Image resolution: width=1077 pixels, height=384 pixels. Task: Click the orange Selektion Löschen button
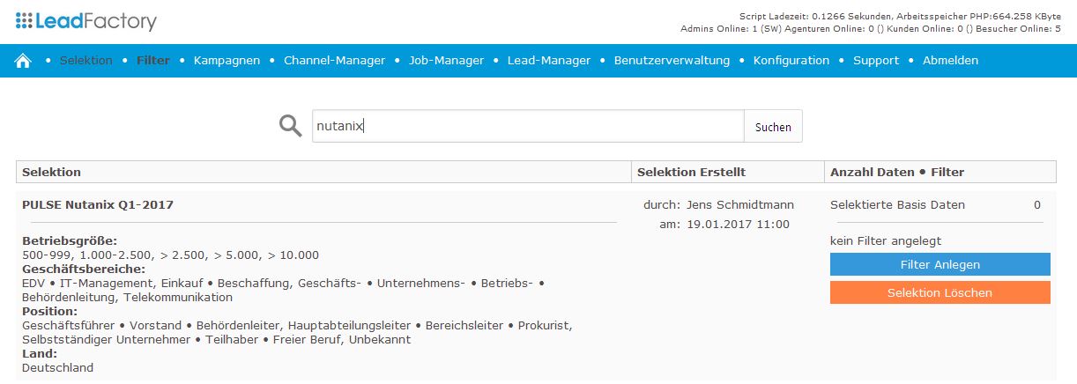point(940,292)
